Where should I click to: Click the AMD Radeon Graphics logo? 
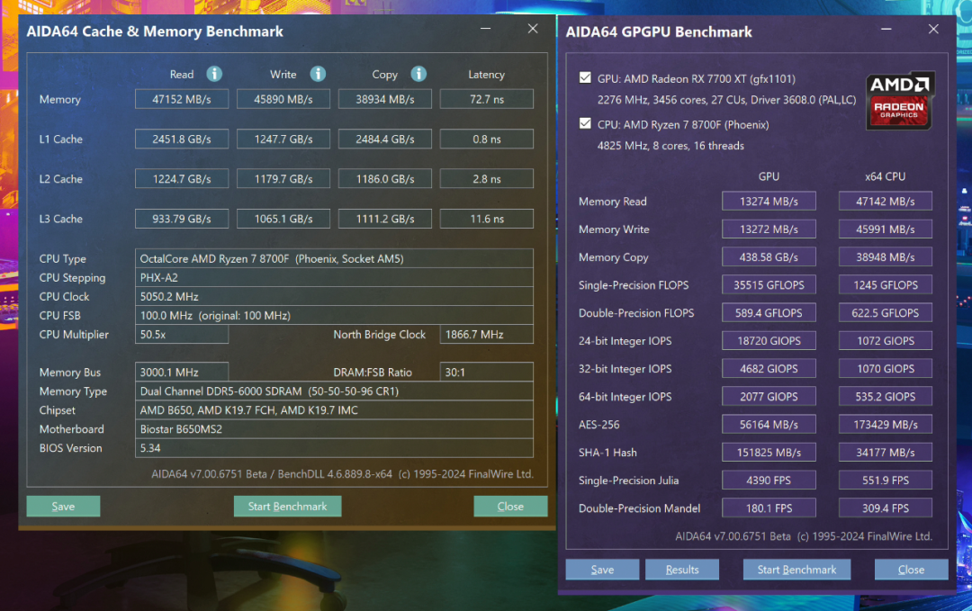(x=900, y=101)
